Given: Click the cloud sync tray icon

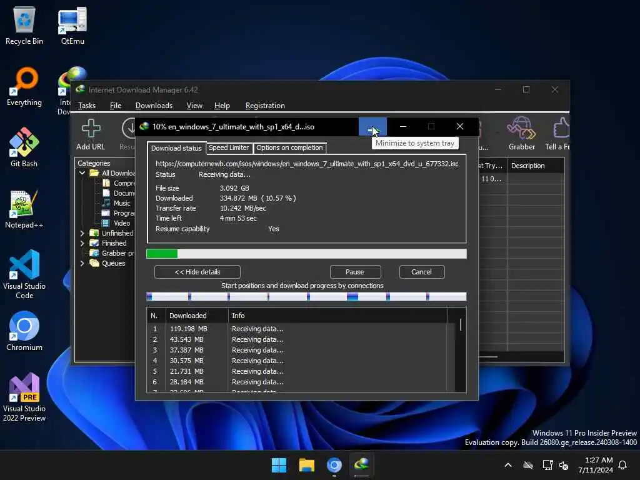Looking at the screenshot, I should click(x=528, y=465).
